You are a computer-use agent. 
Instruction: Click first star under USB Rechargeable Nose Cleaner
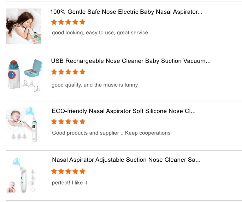[54, 72]
